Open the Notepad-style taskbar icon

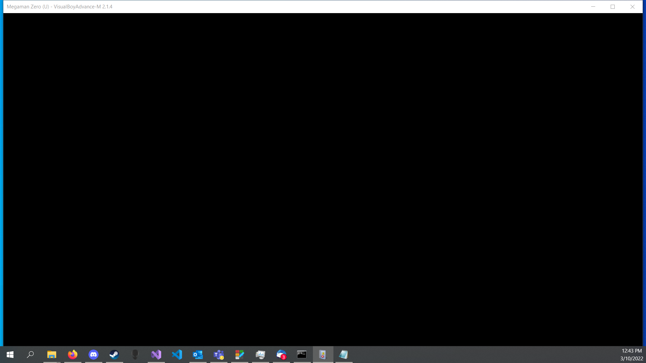[344, 355]
